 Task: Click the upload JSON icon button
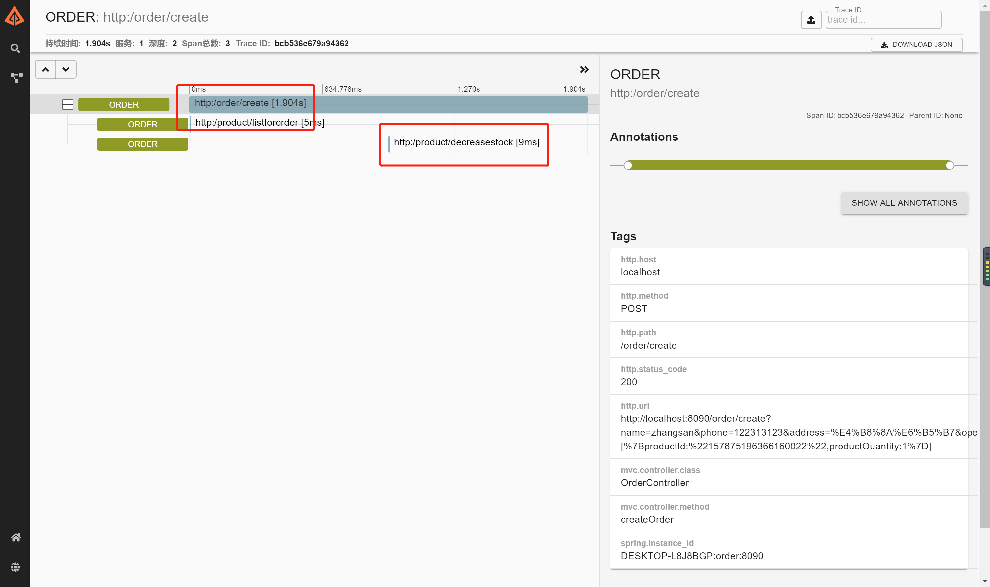point(811,20)
